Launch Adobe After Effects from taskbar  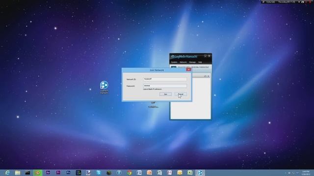click(x=48, y=173)
